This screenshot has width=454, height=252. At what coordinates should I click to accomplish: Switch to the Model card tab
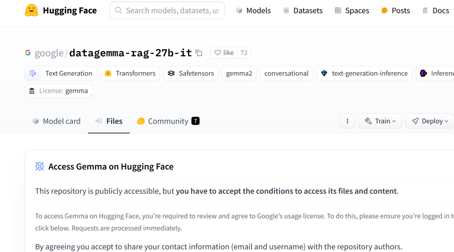pos(56,121)
